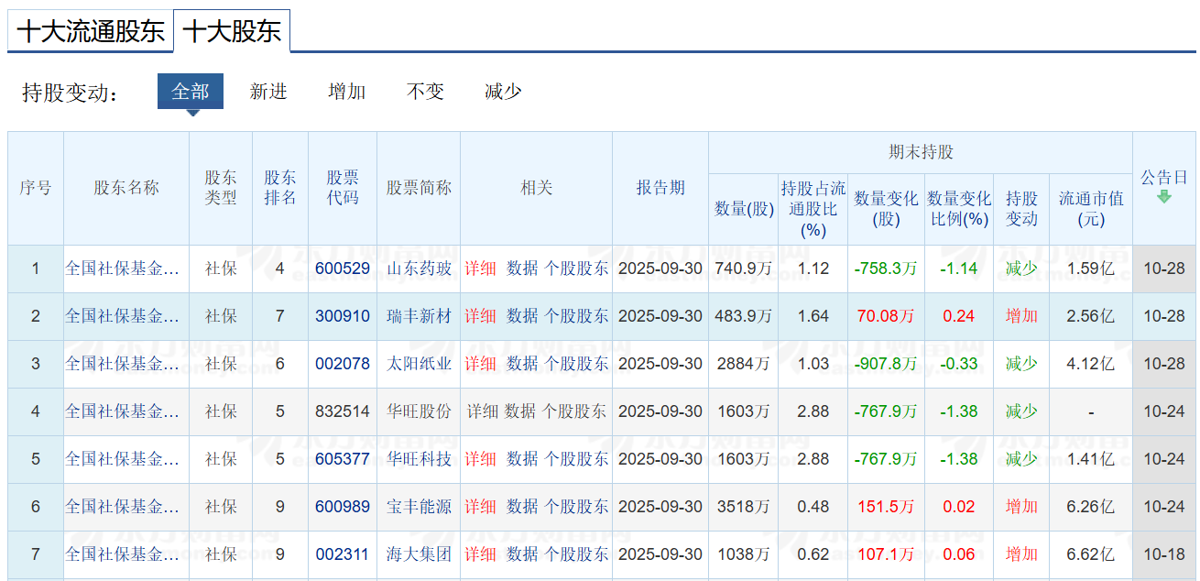Open stock code 600529 link
This screenshot has width=1200, height=581.
point(343,269)
